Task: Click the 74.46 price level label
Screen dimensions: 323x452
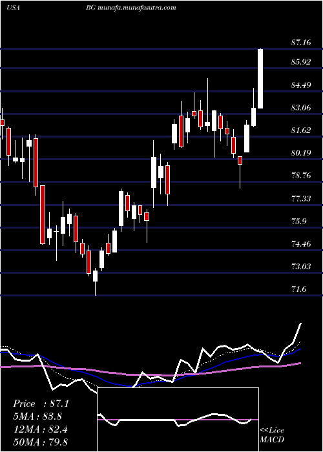Action: point(301,244)
